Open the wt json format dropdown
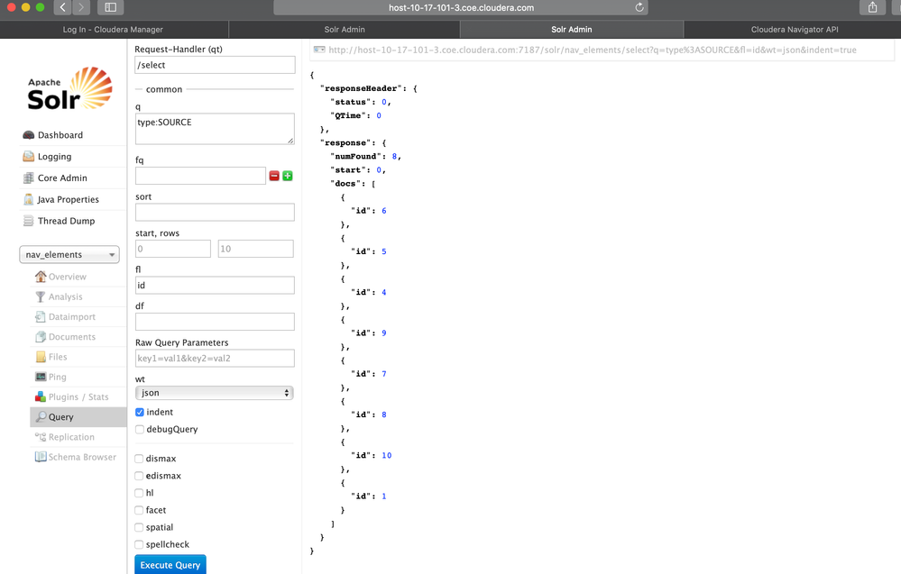The image size is (901, 574). pyautogui.click(x=215, y=393)
